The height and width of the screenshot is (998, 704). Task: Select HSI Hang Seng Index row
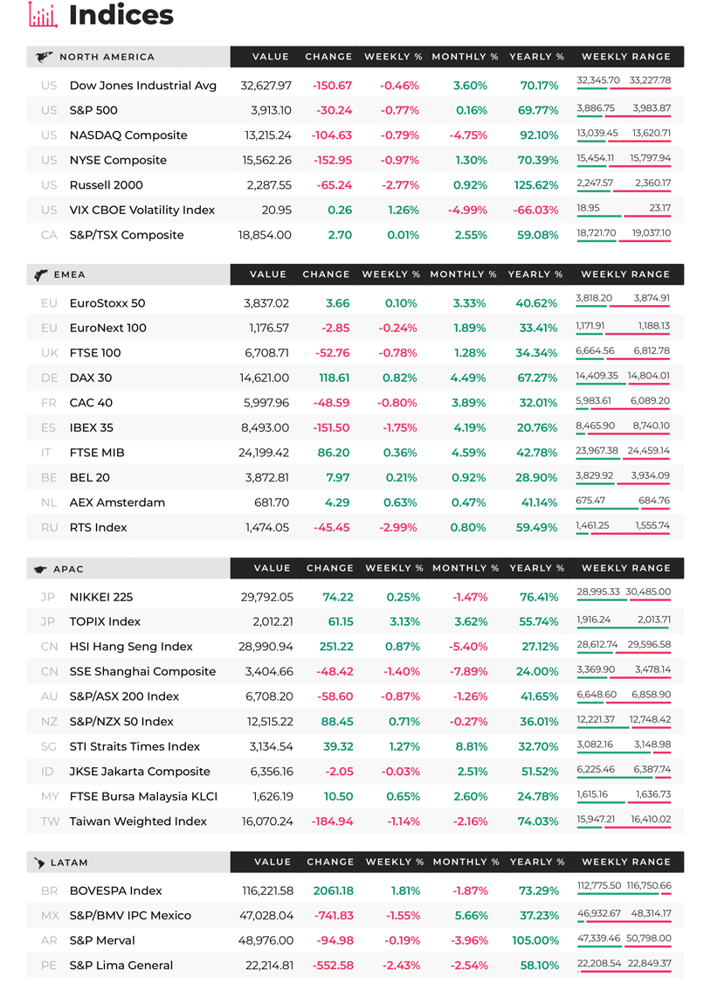[x=355, y=647]
